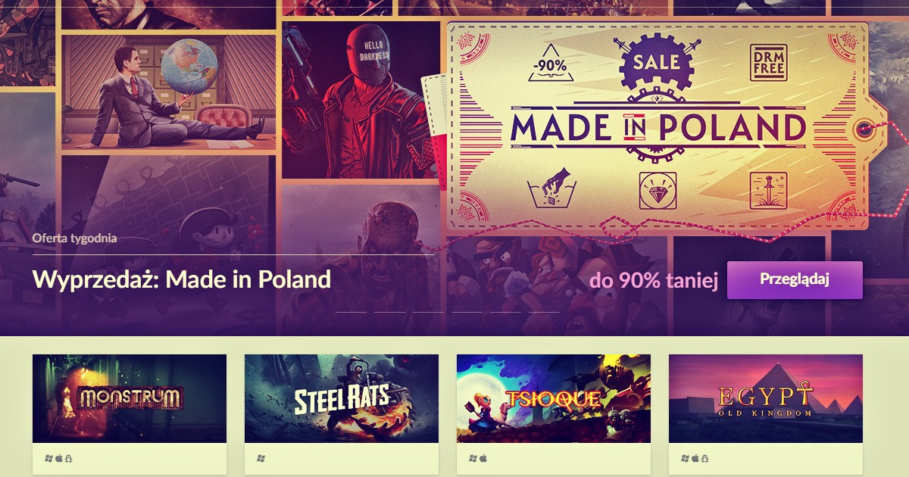Select the first carousel slide indicator
The image size is (909, 477).
pos(351,312)
